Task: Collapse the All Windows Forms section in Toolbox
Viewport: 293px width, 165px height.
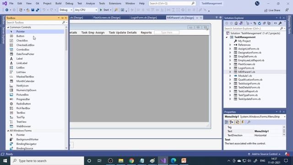Action: (x=8, y=131)
